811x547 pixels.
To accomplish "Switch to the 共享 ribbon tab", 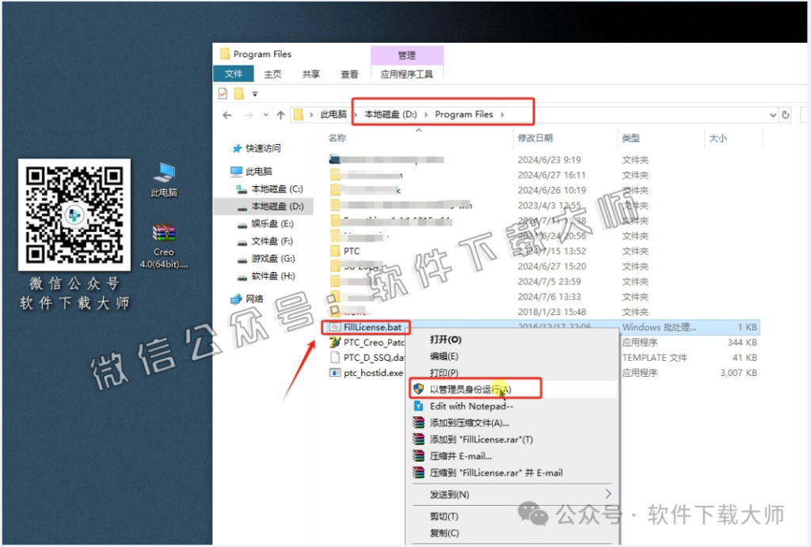I will coord(310,74).
